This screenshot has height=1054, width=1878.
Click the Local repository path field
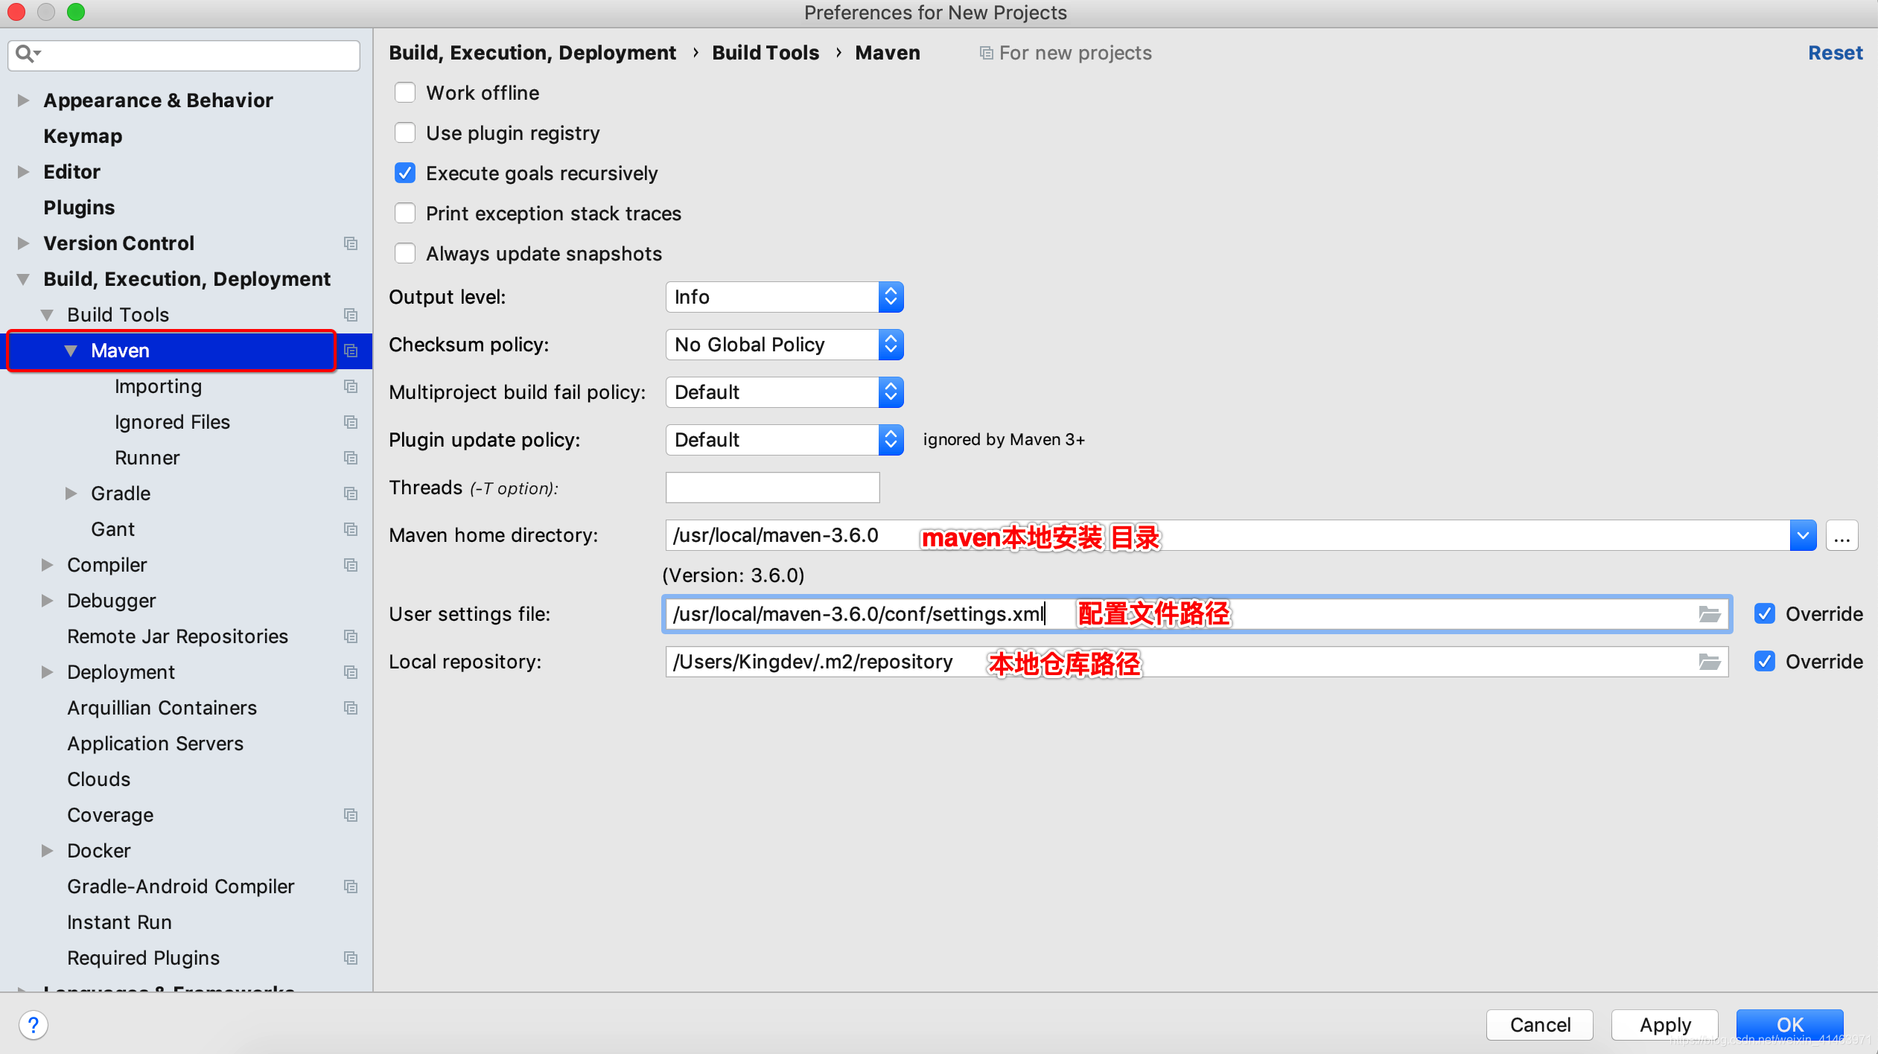coord(1197,662)
